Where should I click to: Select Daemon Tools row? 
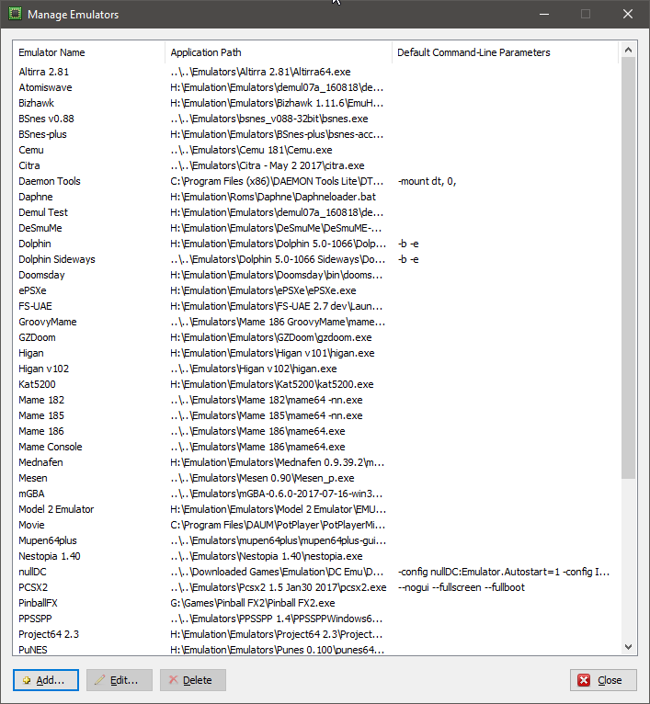click(316, 181)
